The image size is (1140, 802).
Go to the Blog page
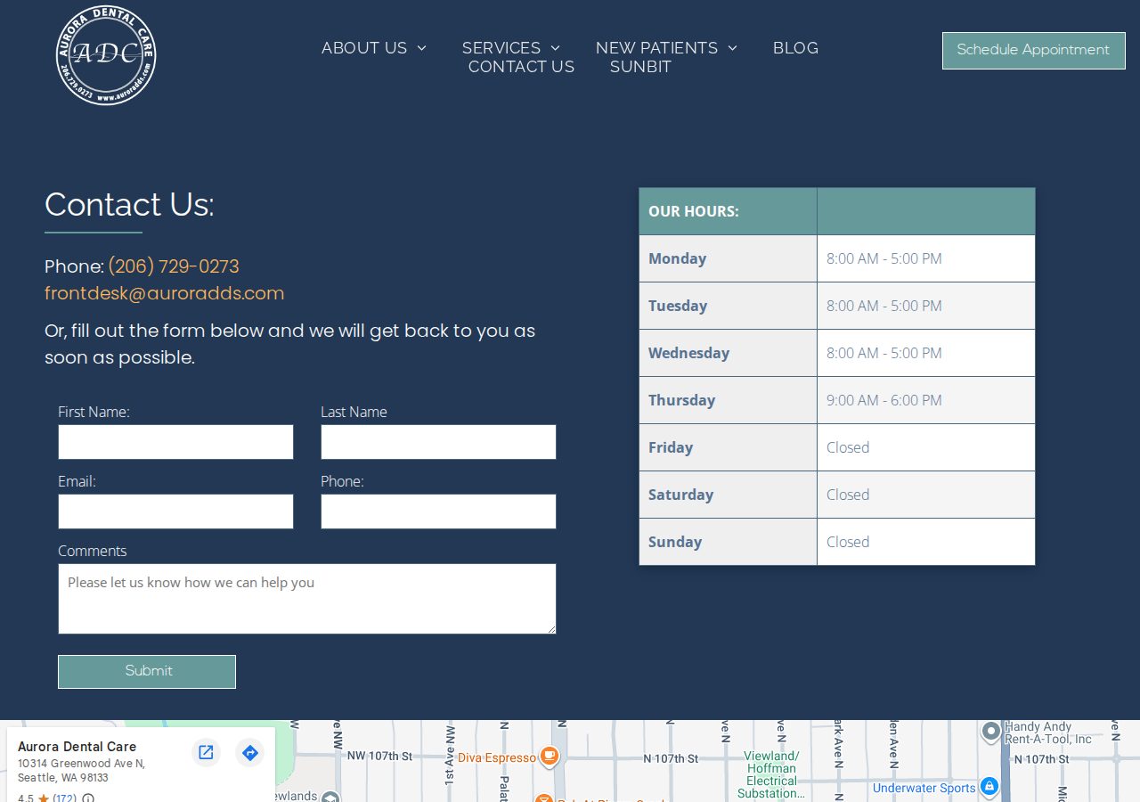(x=795, y=48)
